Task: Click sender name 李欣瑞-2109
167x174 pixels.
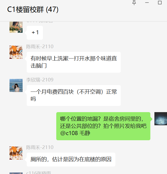Action: point(40,80)
